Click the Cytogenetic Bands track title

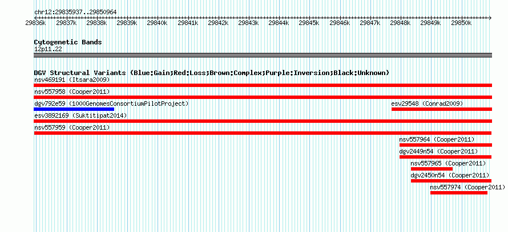click(68, 42)
